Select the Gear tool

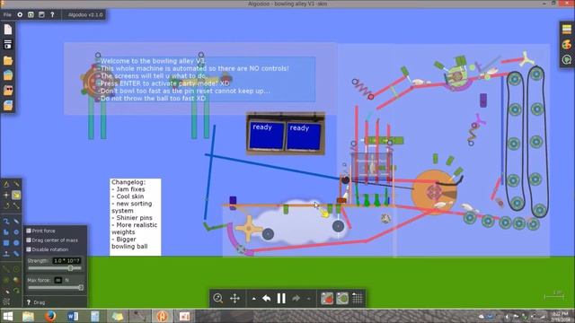click(16, 232)
